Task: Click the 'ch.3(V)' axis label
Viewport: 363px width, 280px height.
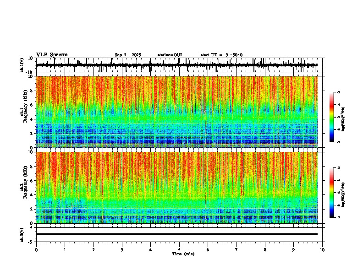Action: (x=22, y=235)
